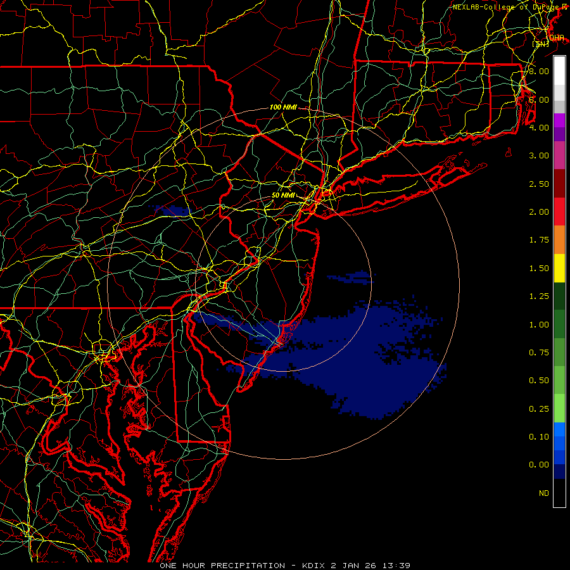
Task: Click the white swatch at top of legend
Action: click(559, 70)
